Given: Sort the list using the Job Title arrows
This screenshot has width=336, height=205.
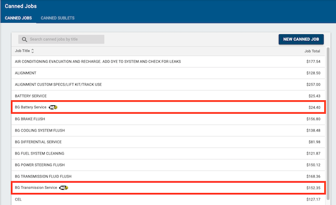Looking at the screenshot, I should click(32, 51).
